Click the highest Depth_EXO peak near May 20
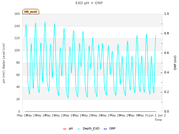Viewport: 179px width, 134px height. point(45,22)
